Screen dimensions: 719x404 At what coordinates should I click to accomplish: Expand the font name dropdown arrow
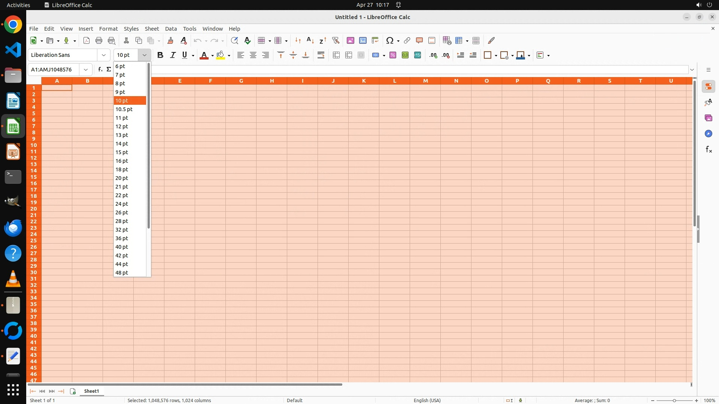click(x=104, y=55)
